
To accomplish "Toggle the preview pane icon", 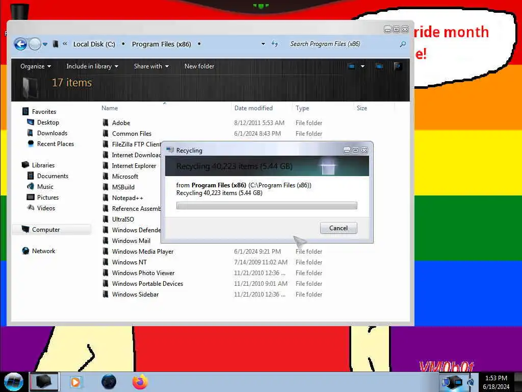I will [x=379, y=66].
